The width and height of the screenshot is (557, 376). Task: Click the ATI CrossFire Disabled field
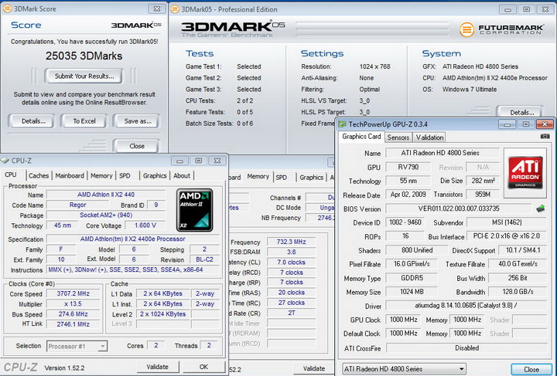tap(466, 348)
